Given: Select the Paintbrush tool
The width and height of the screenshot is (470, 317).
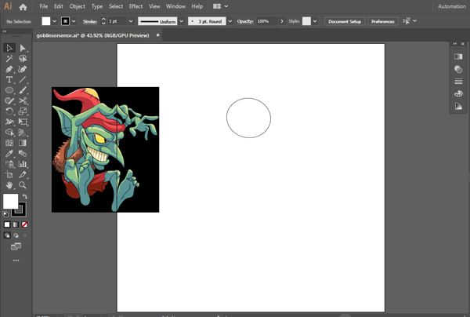Looking at the screenshot, I should 23,90.
